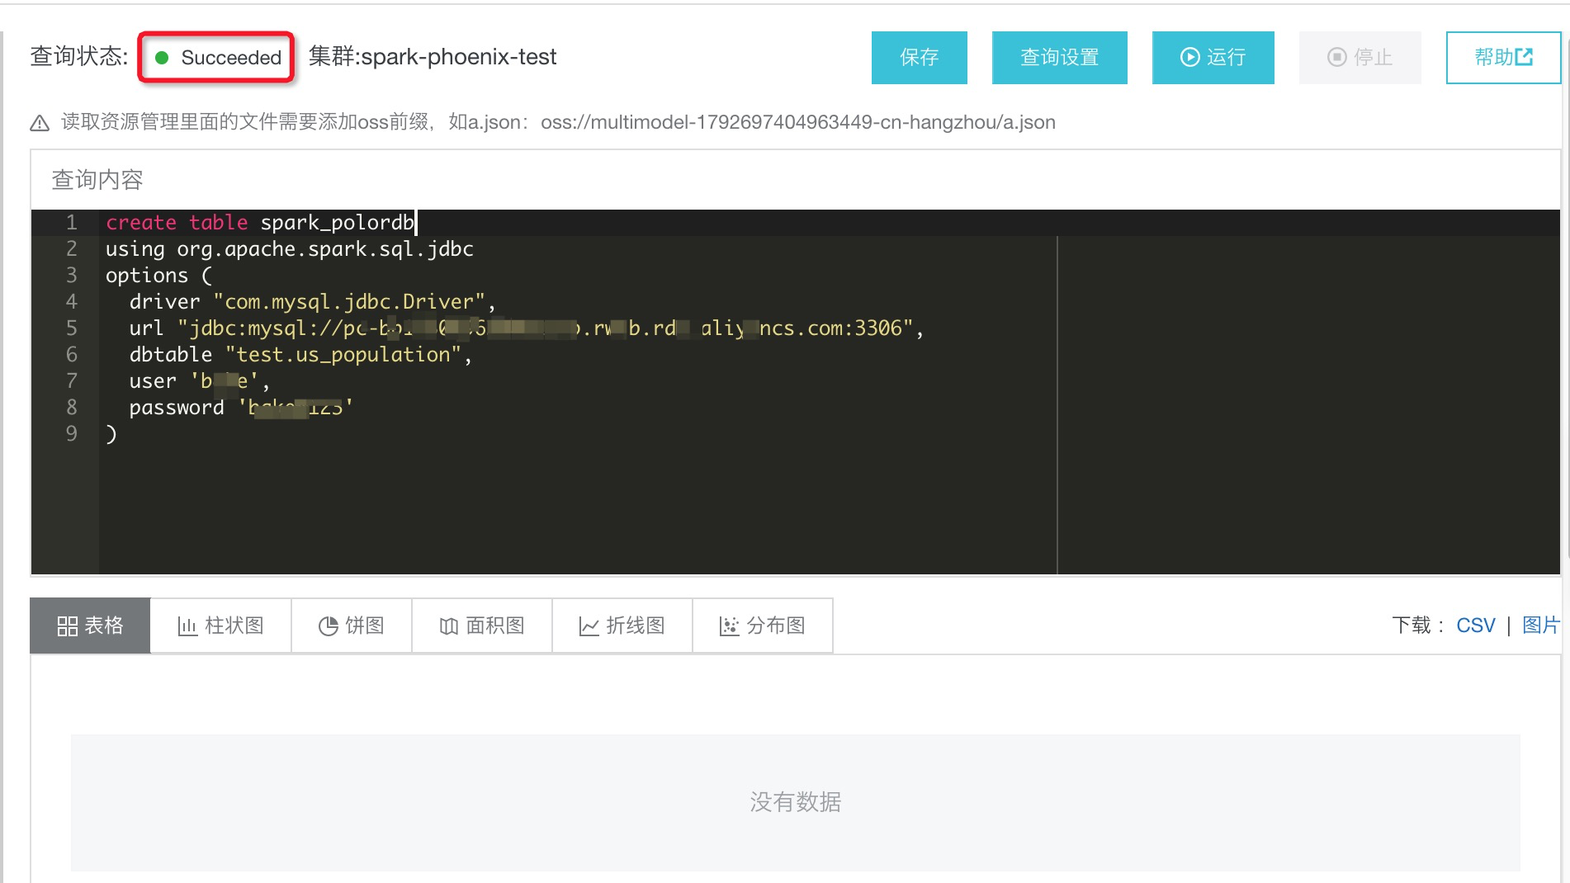Click the 保存 save button
The image size is (1570, 883).
pos(919,57)
